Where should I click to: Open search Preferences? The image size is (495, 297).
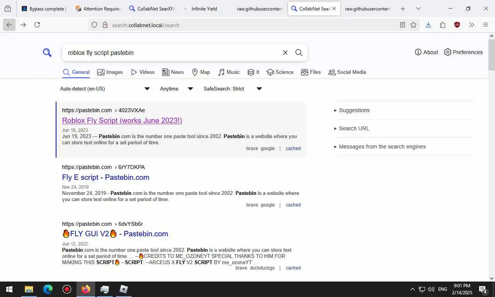pos(463,52)
